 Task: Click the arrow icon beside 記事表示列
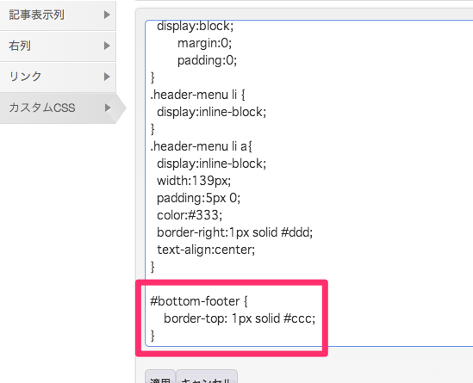(107, 15)
